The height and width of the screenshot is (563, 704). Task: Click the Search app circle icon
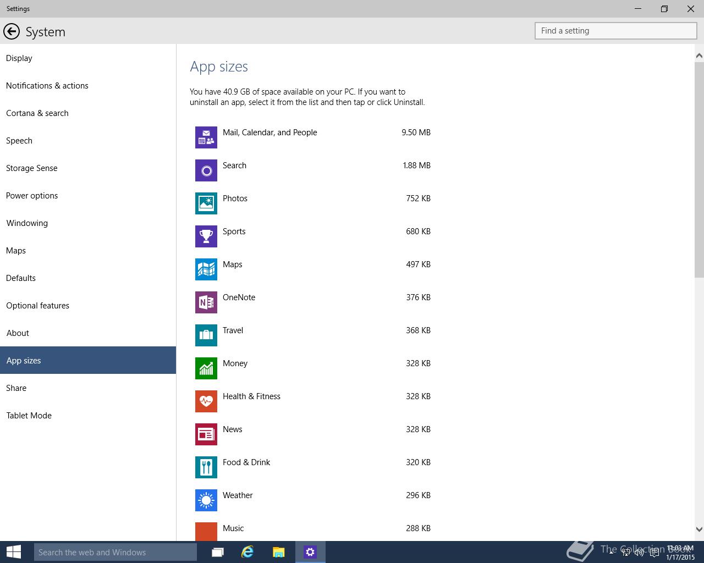coord(206,170)
